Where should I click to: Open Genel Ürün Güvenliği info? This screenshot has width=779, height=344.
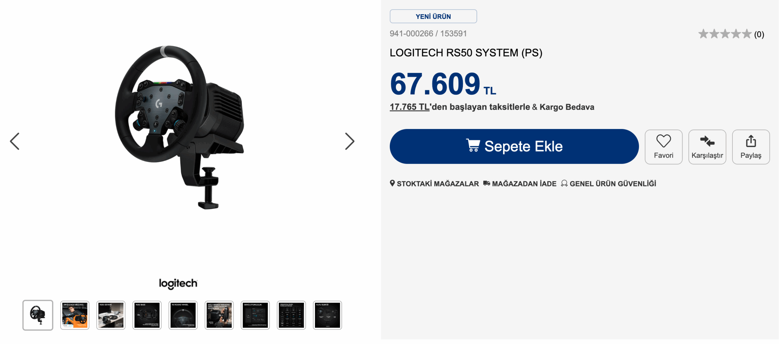tap(609, 184)
